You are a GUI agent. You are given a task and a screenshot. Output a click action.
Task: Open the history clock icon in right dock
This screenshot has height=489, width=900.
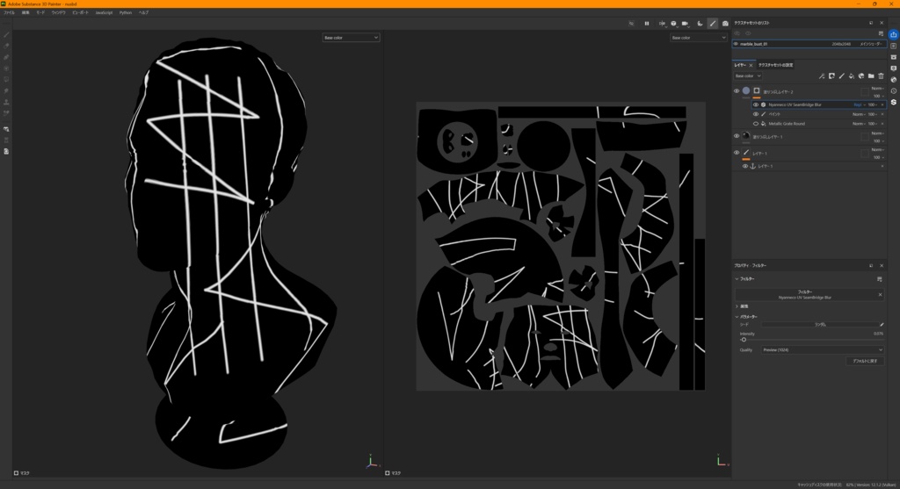pyautogui.click(x=893, y=91)
